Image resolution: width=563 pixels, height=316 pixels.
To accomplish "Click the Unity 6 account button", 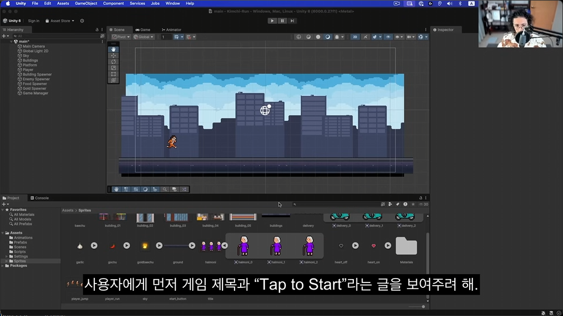I will (12, 21).
